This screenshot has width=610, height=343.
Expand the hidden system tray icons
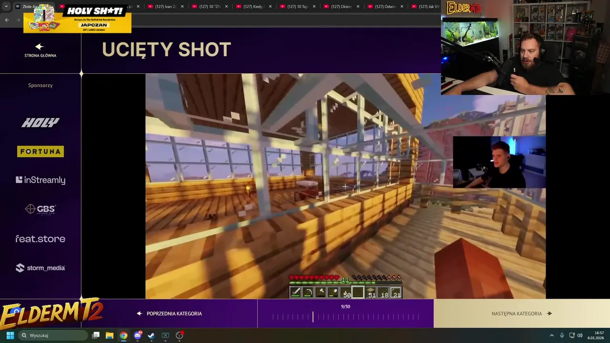click(552, 335)
